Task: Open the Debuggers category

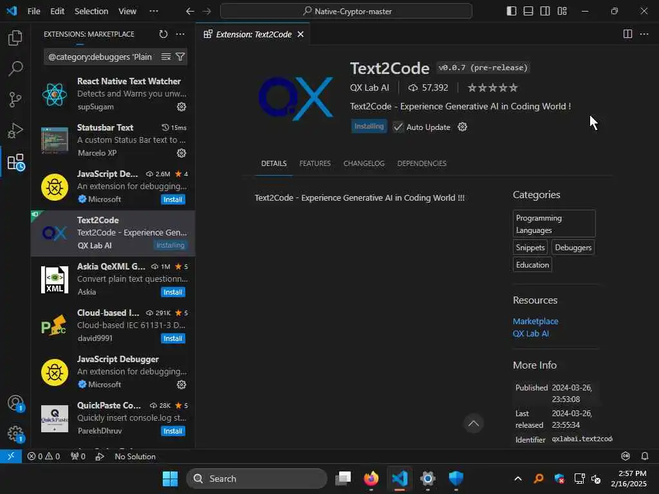Action: pos(573,248)
